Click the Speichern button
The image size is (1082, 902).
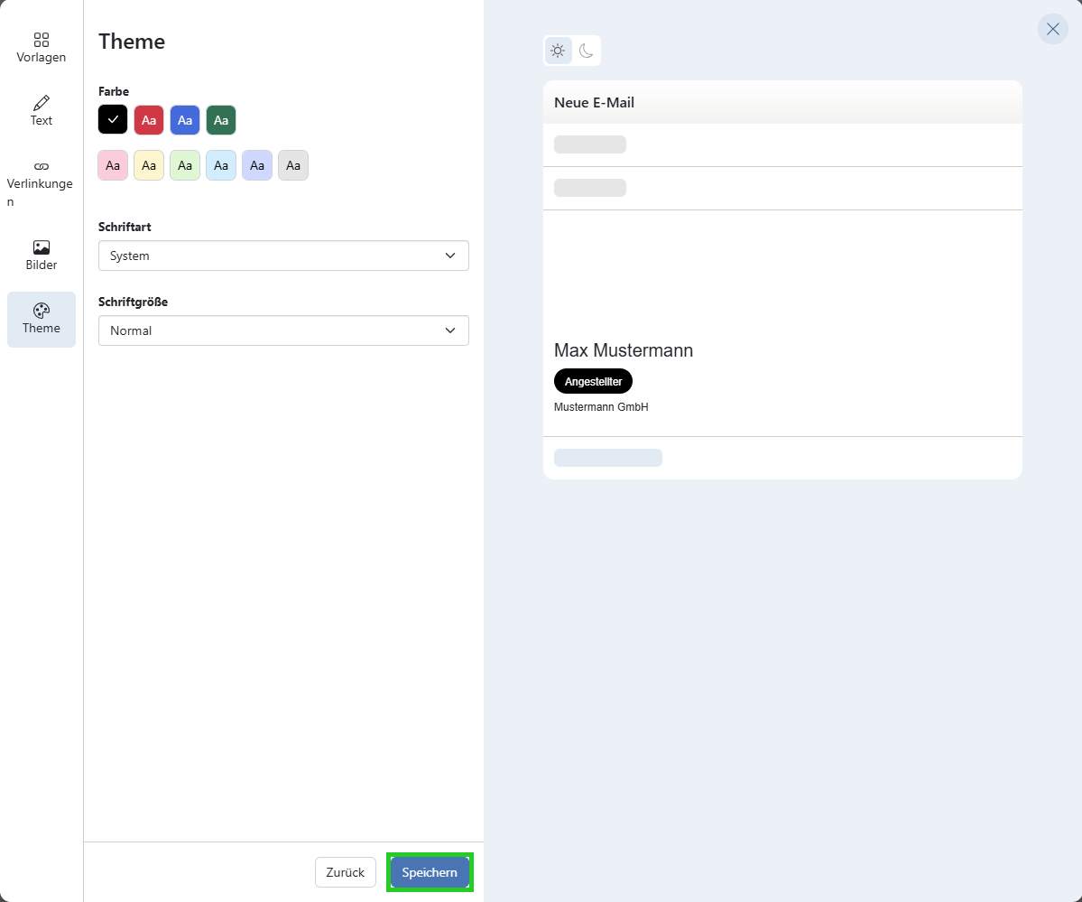(430, 872)
